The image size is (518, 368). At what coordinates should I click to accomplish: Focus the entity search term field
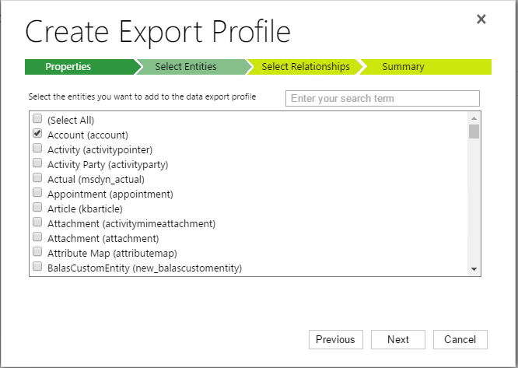(383, 99)
